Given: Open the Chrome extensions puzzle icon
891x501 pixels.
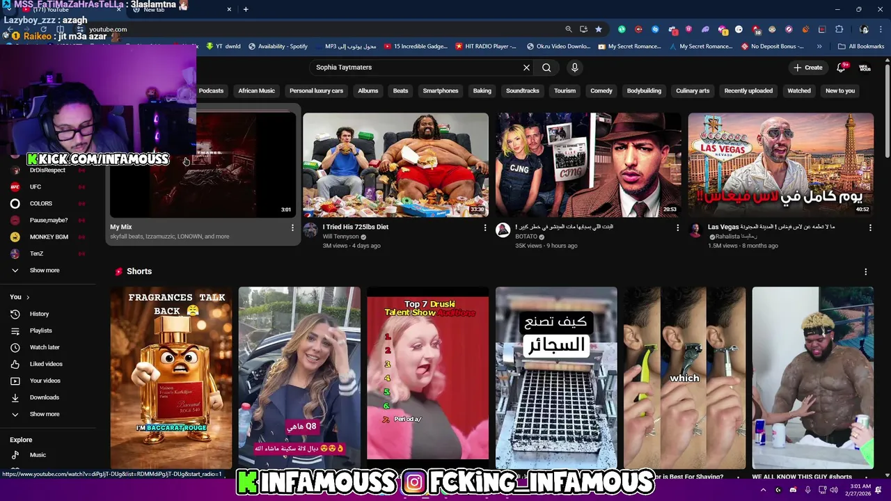Looking at the screenshot, I should [839, 29].
